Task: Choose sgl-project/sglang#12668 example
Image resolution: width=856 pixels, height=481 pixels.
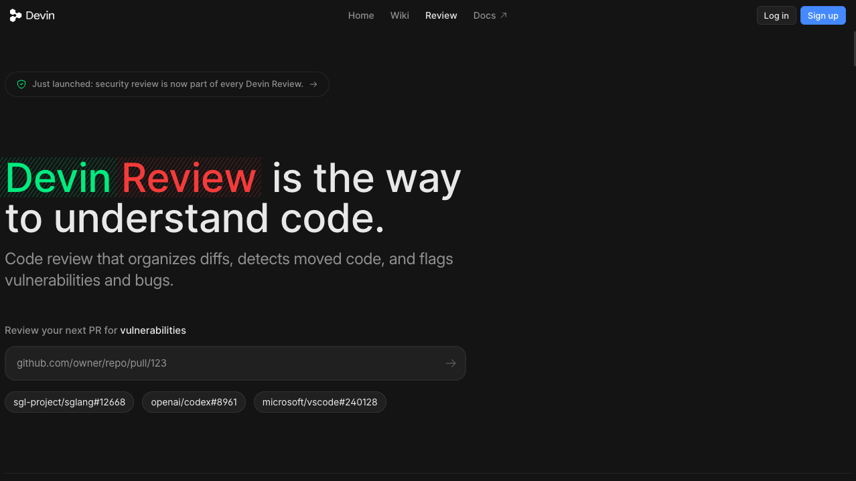Action: 70,402
